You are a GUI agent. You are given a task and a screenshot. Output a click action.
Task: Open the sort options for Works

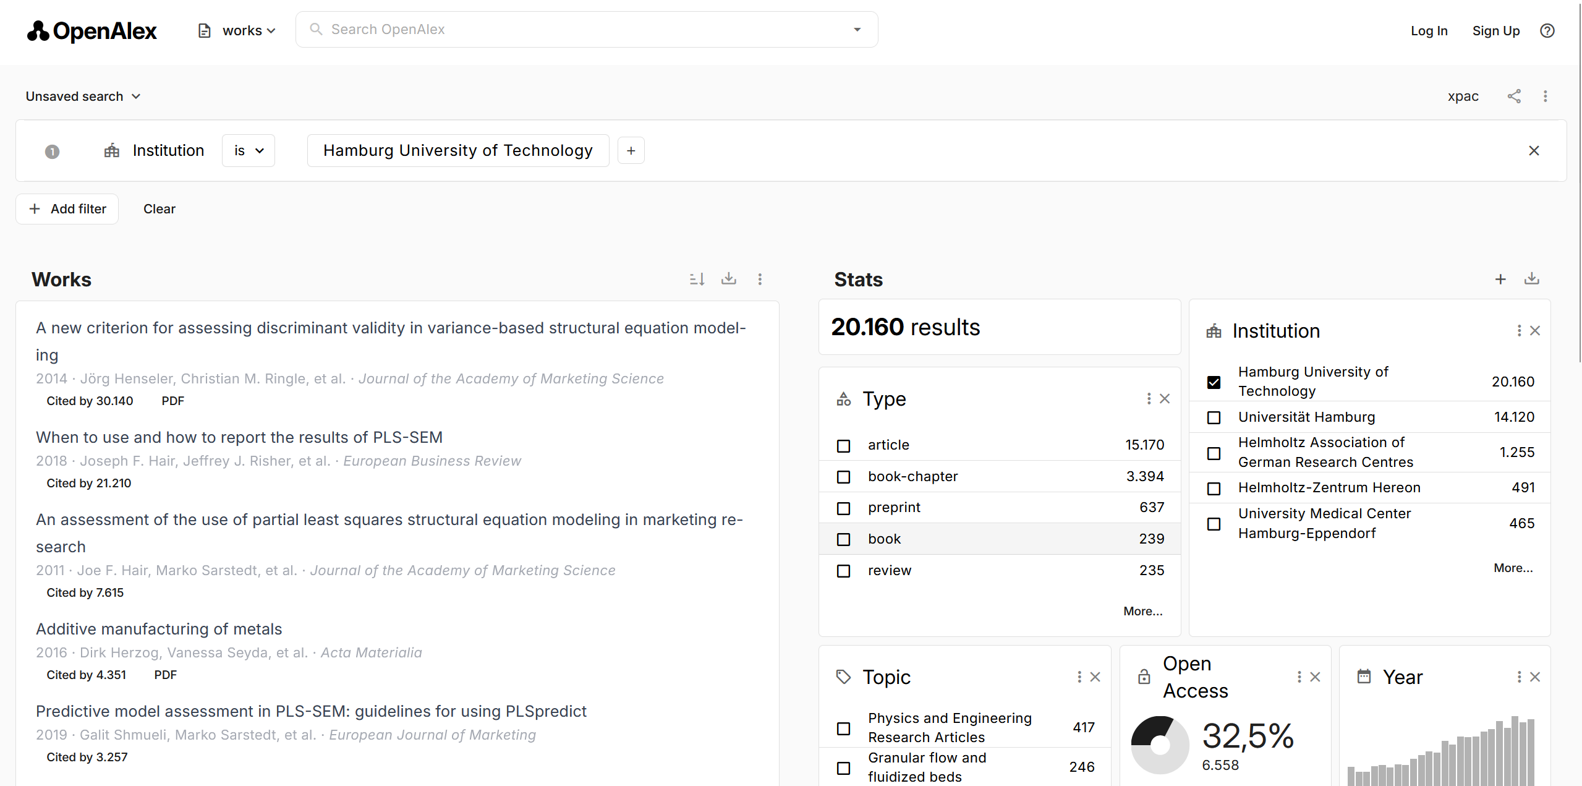(x=697, y=279)
